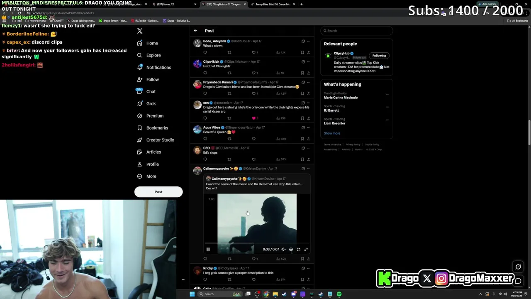Enter video fullscreen mode
Screen dimensions: 531x299
tap(306, 250)
